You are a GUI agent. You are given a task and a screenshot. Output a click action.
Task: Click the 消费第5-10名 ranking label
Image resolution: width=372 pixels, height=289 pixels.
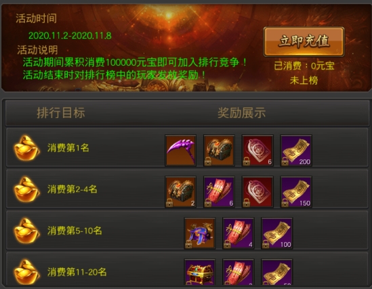(75, 231)
